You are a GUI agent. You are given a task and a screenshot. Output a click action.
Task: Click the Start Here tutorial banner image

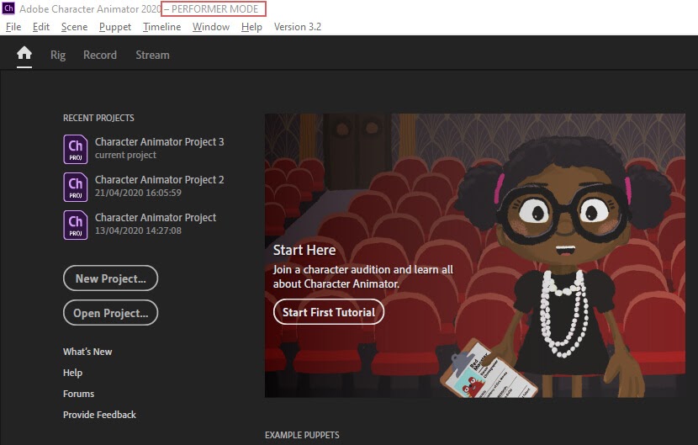[x=475, y=255]
